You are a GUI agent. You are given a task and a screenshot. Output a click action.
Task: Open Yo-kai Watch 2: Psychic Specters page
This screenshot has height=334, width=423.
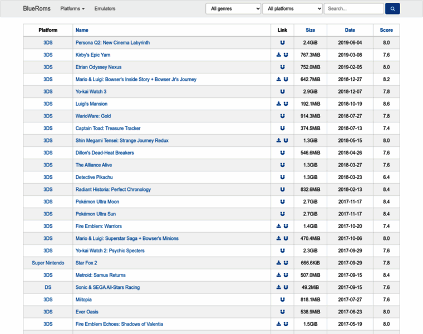click(110, 250)
